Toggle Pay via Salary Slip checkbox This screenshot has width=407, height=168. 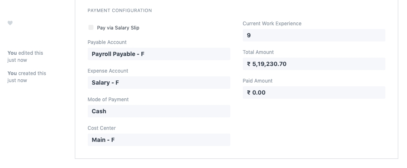91,28
